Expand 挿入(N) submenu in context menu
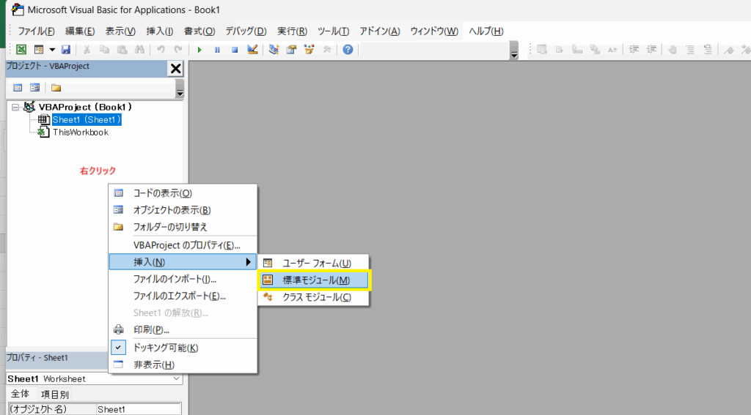 183,262
